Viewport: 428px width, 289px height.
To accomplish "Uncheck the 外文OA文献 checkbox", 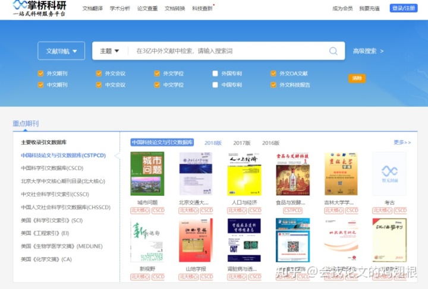I will point(273,73).
